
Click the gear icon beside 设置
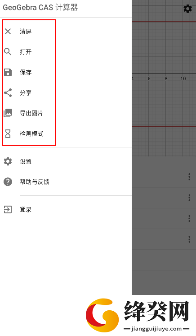[8, 161]
